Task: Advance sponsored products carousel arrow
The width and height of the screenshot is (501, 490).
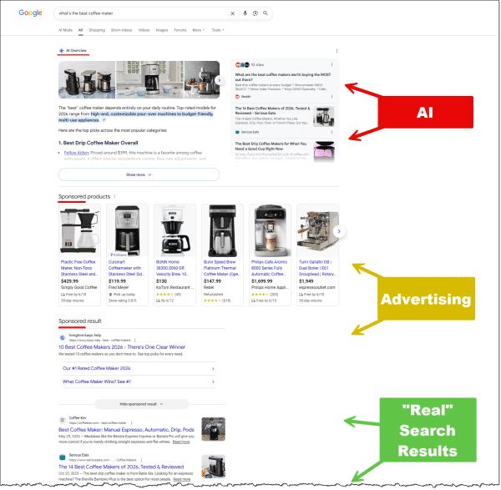Action: pos(339,231)
